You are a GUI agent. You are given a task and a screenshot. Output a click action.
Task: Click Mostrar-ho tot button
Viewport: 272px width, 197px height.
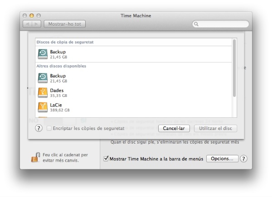pyautogui.click(x=65, y=24)
